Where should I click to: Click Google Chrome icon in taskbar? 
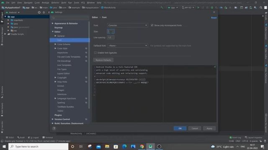point(142,146)
